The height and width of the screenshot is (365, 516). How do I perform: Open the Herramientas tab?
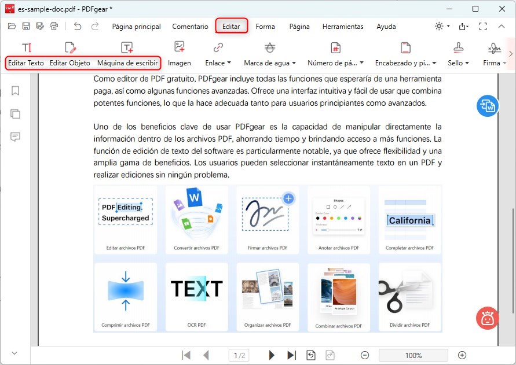pos(343,27)
